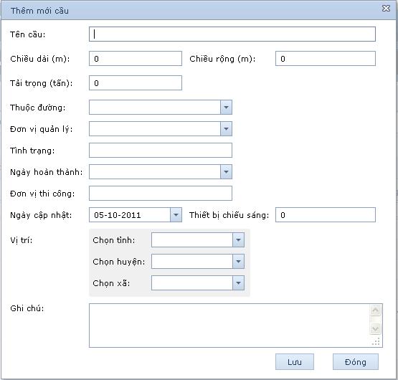The image size is (398, 380).
Task: Click the Tình trạng text field
Action: [161, 151]
